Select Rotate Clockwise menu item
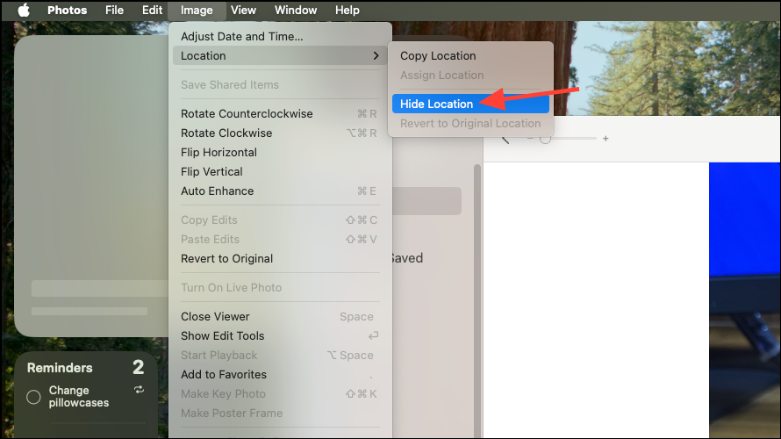This screenshot has height=439, width=781. [x=226, y=133]
